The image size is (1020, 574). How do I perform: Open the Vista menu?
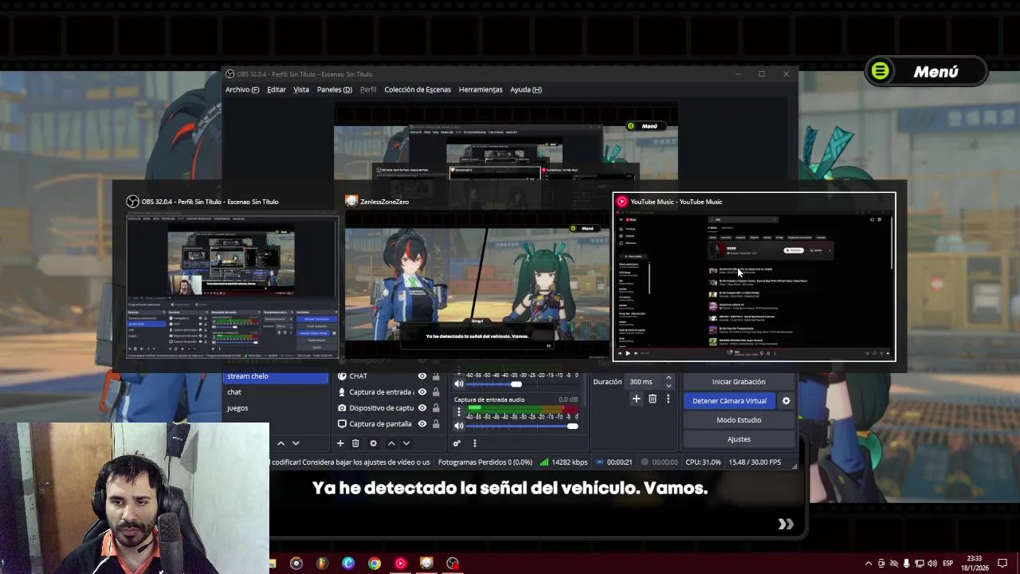tap(301, 90)
